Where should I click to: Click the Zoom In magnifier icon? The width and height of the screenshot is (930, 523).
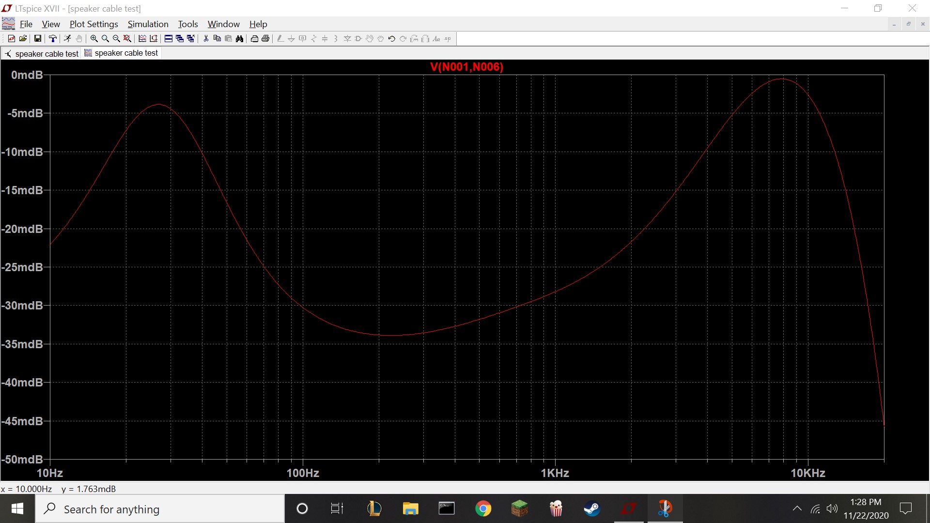(94, 39)
